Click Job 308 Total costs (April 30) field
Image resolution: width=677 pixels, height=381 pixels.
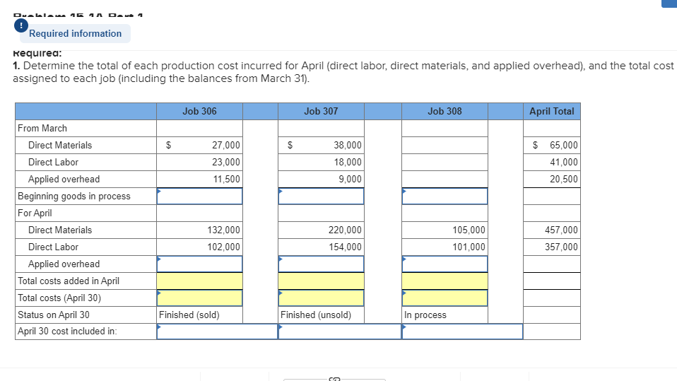[445, 298]
